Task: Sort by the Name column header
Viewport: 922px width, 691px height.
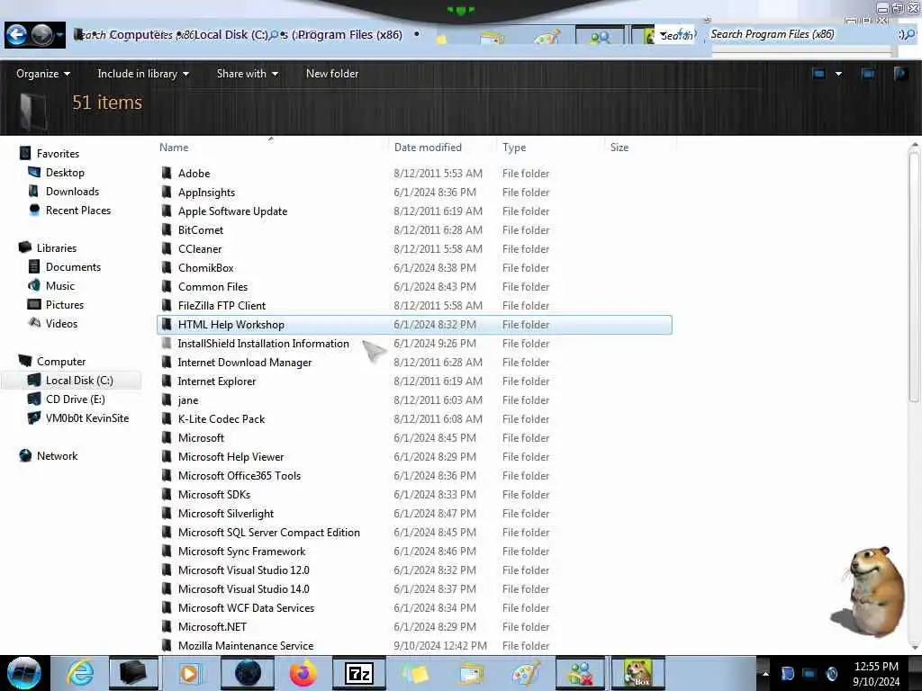Action: coord(174,148)
